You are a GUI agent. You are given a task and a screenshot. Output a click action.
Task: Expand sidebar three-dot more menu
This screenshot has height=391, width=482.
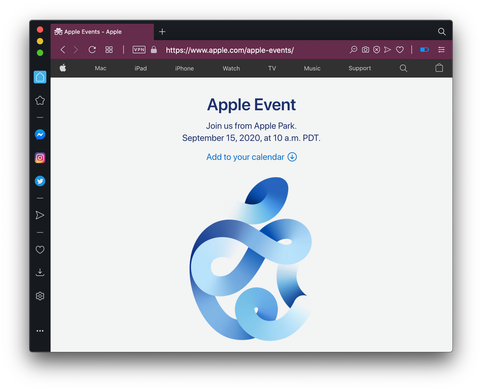pos(40,331)
